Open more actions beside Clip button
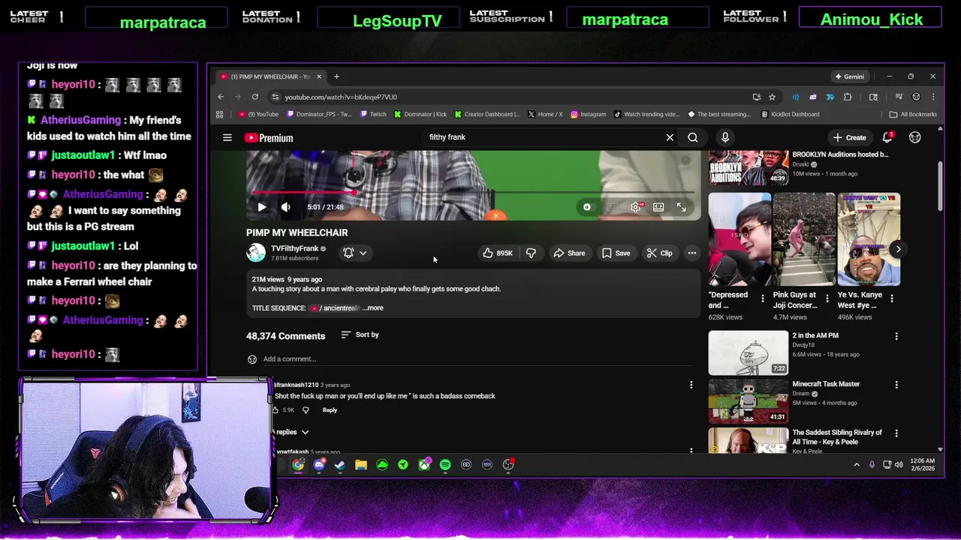Viewport: 961px width, 540px height. (x=691, y=253)
